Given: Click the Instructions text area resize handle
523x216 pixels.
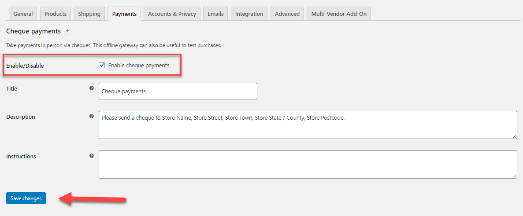Looking at the screenshot, I should pos(514,176).
